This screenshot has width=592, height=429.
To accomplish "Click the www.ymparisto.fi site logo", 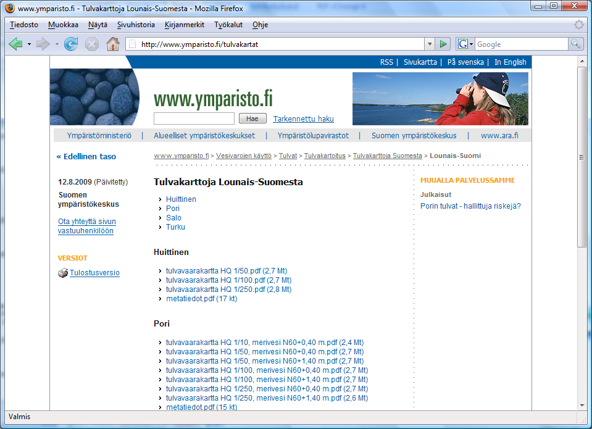I will click(x=213, y=99).
